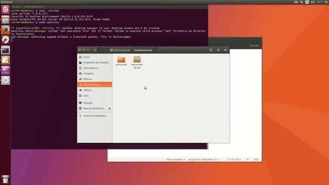Image resolution: width=329 pixels, height=185 pixels.
Task: Click the INS indicator in editor
Action: pos(256,159)
